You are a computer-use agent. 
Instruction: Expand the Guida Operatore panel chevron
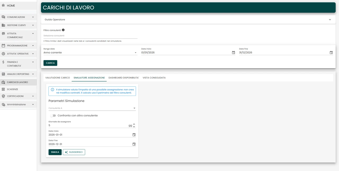[330, 19]
